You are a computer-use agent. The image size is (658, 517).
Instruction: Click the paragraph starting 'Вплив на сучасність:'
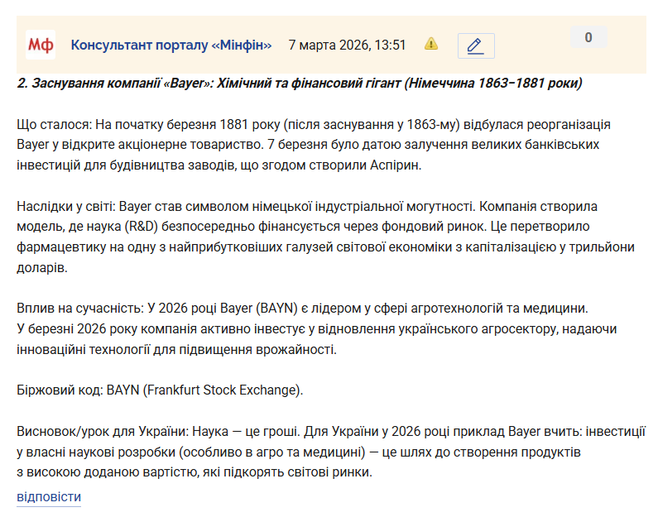(x=317, y=328)
